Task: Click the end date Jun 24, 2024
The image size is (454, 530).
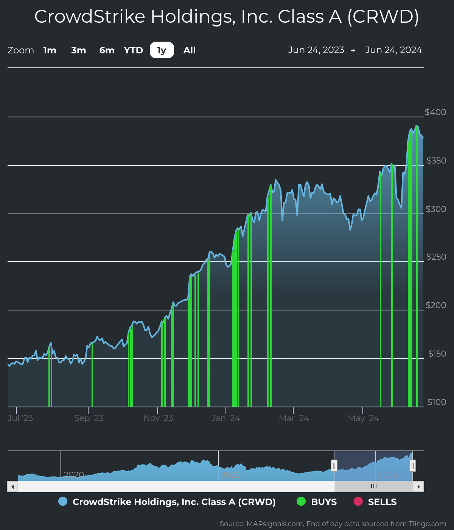Action: [x=393, y=50]
